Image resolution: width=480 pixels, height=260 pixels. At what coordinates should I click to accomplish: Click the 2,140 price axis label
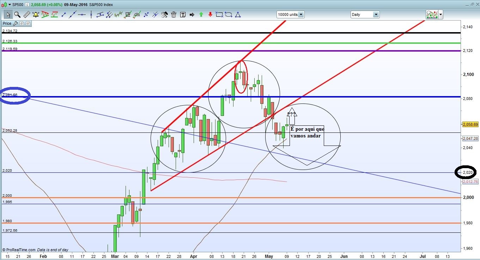pos(468,27)
